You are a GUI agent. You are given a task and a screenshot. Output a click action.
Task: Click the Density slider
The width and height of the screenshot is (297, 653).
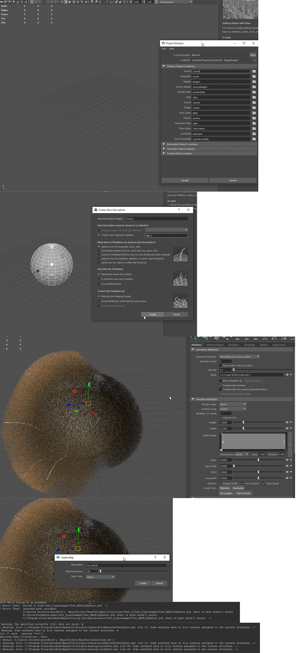pos(262,370)
